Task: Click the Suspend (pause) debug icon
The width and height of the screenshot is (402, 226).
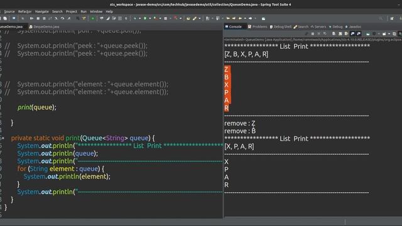Action: [38, 18]
